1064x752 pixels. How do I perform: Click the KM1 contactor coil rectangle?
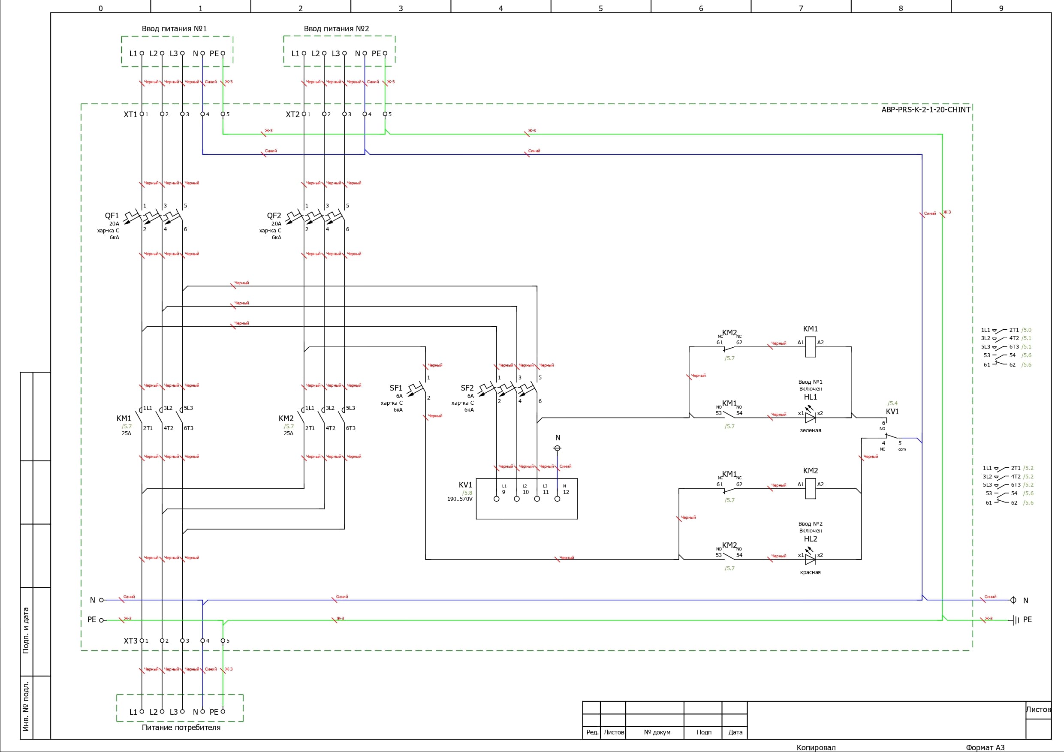click(x=810, y=346)
